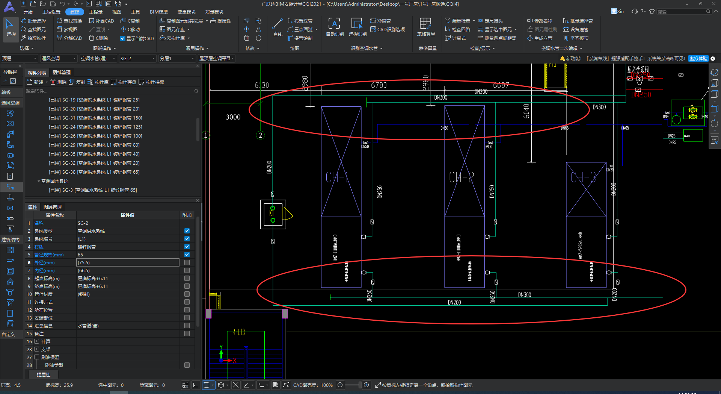Click the 构件库 button
The image size is (721, 394).
[98, 82]
